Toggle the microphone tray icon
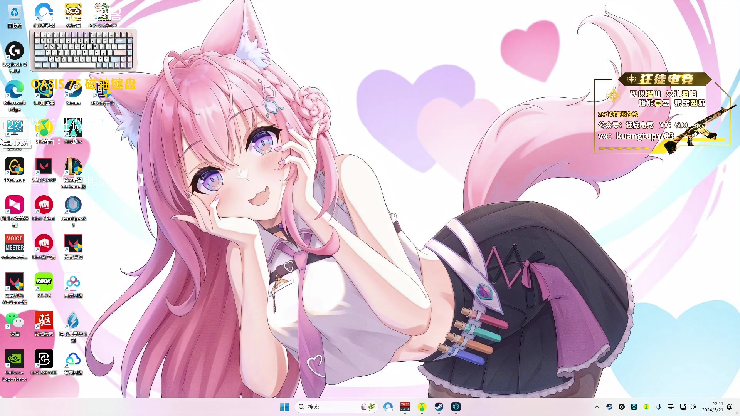 coord(659,407)
